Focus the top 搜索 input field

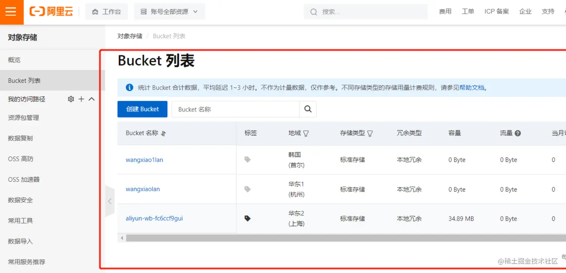point(366,12)
